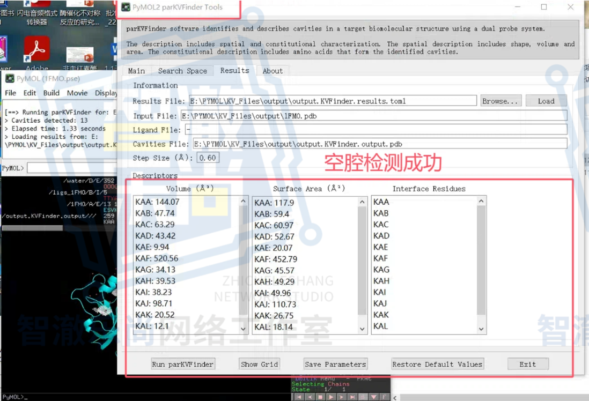The width and height of the screenshot is (589, 401).
Task: Click the Input File path field
Action: point(374,116)
